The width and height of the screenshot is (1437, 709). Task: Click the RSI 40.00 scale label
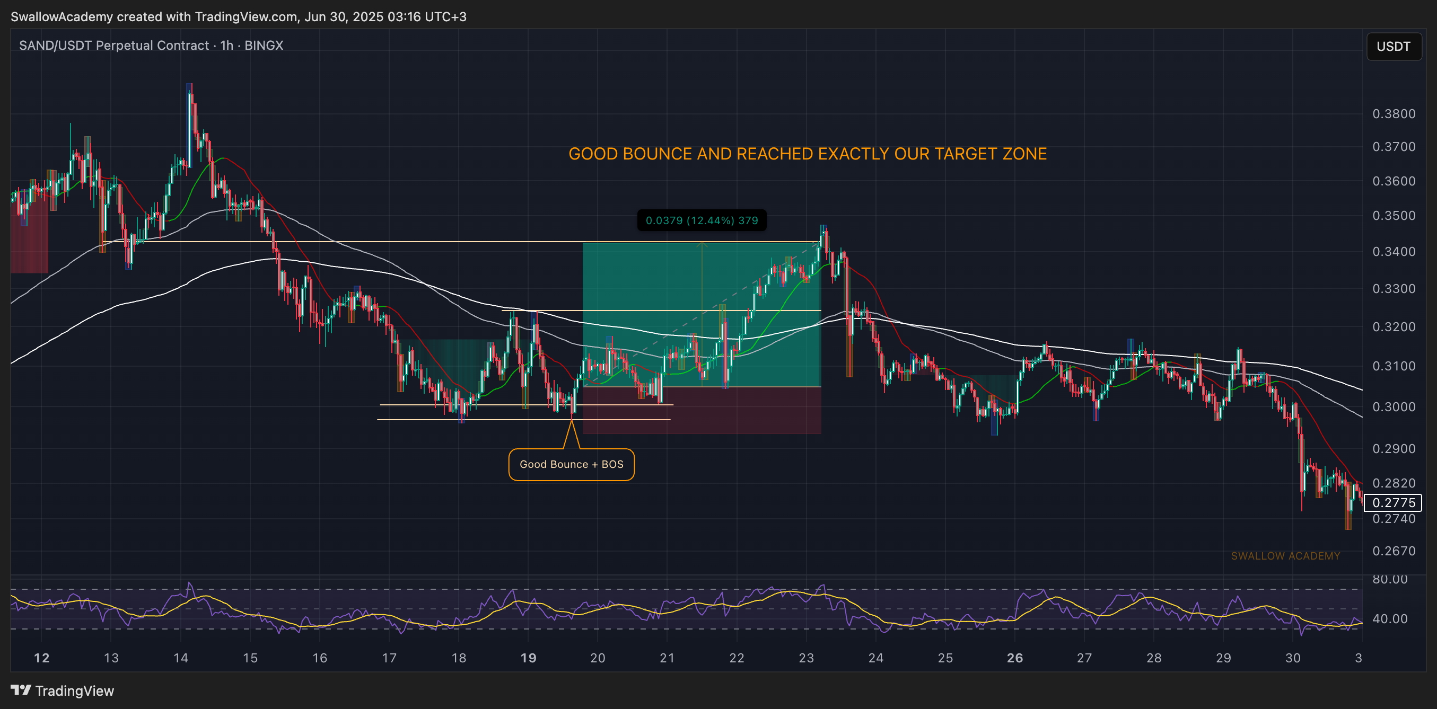tap(1390, 619)
